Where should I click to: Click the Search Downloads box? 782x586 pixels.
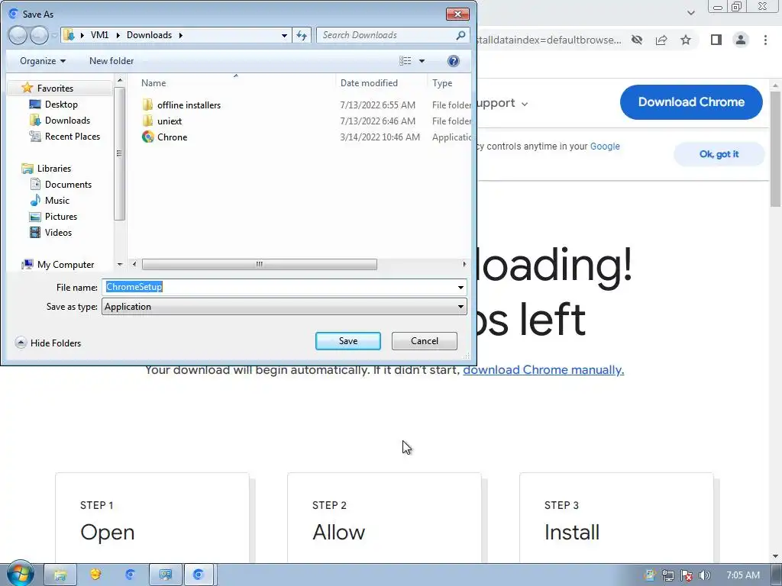386,35
